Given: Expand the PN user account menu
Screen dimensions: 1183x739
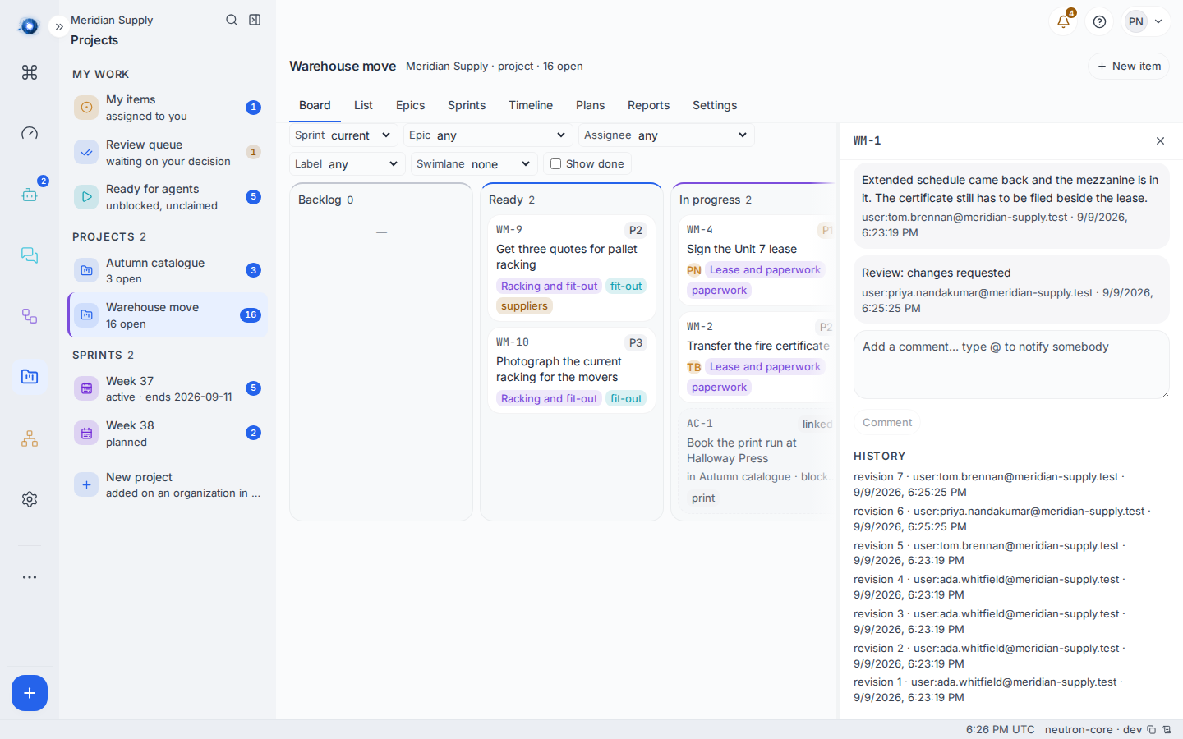Looking at the screenshot, I should click(x=1147, y=21).
